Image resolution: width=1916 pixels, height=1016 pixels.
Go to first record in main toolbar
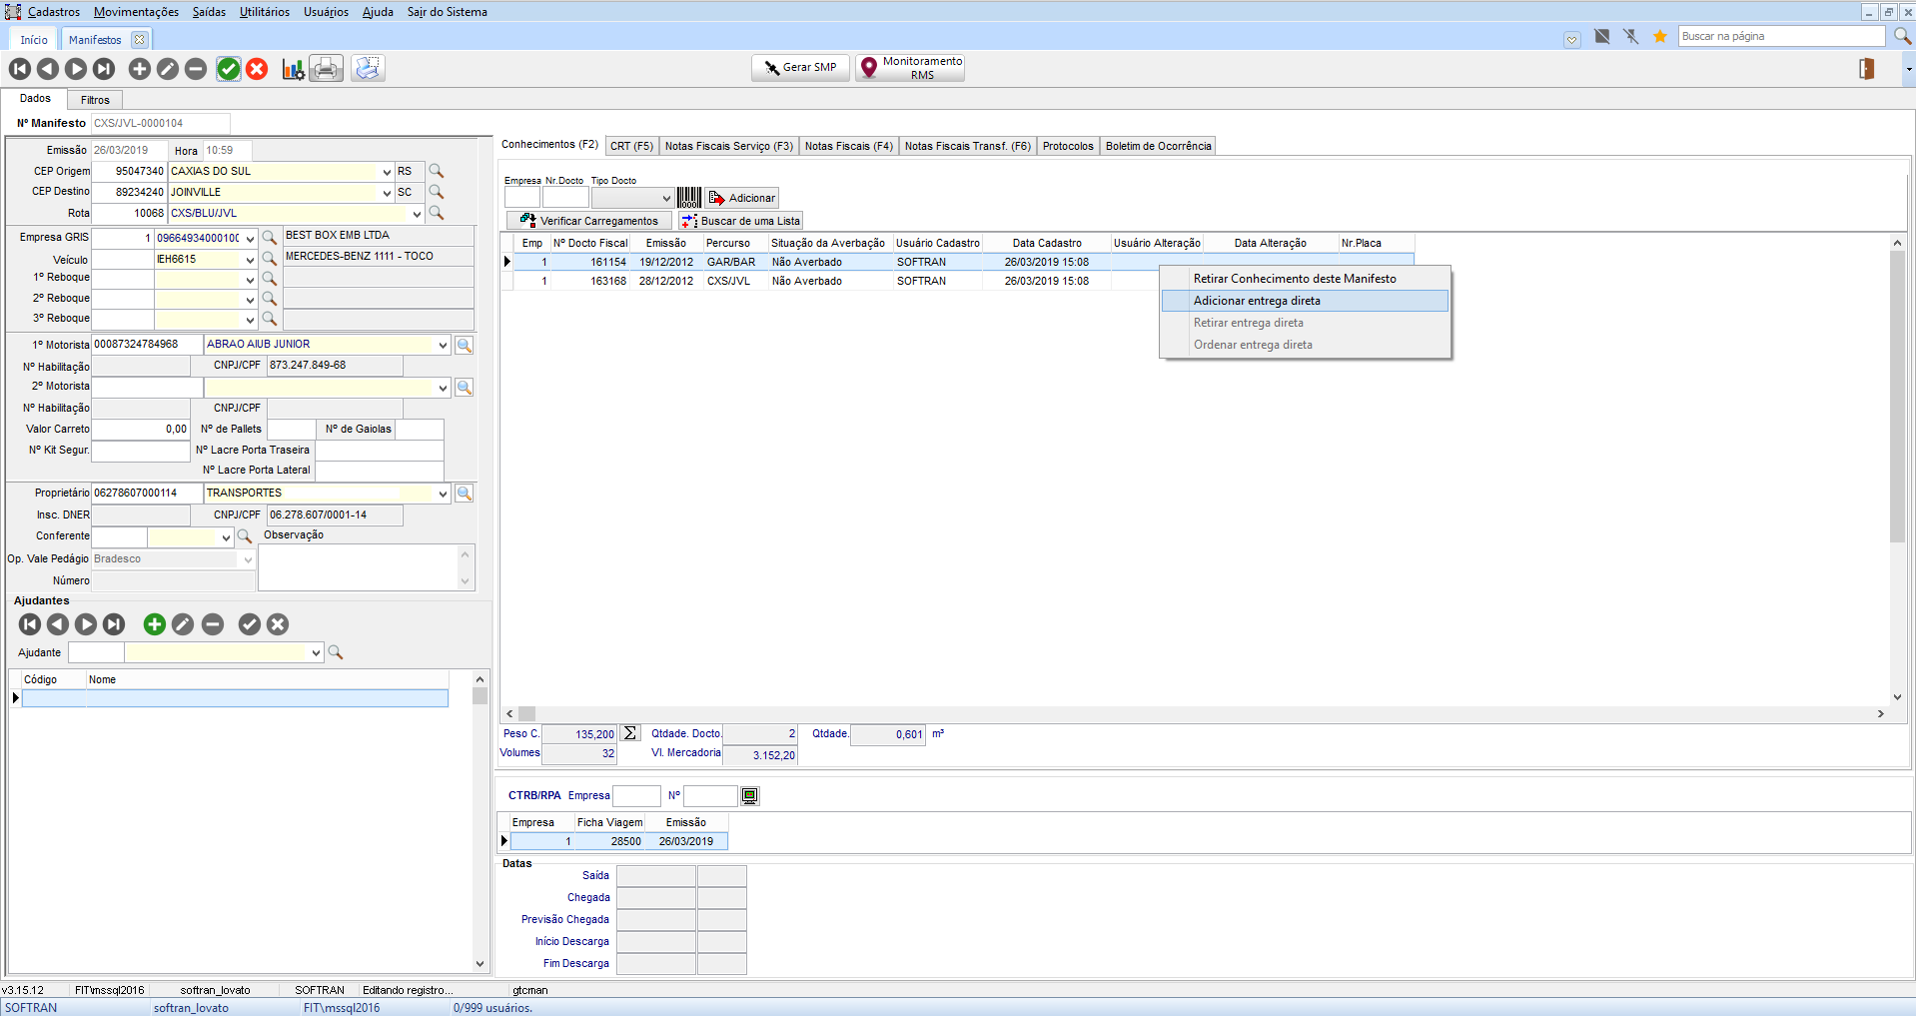point(20,69)
